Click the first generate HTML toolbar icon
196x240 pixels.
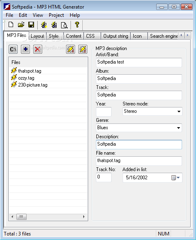[44, 25]
